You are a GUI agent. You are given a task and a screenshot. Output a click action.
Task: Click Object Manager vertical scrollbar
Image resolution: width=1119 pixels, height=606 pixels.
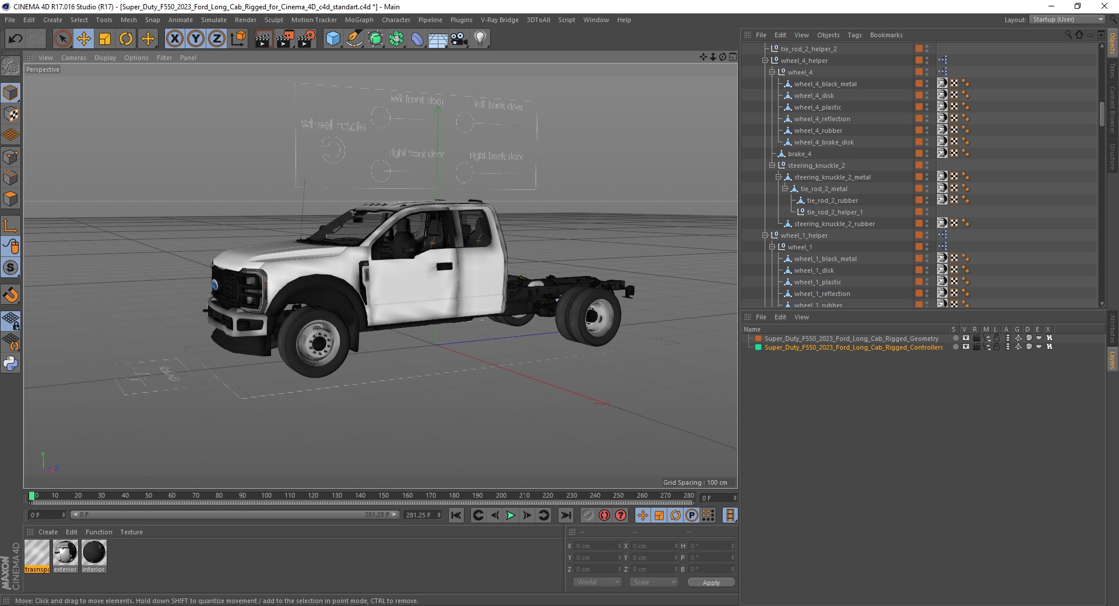pyautogui.click(x=1102, y=114)
